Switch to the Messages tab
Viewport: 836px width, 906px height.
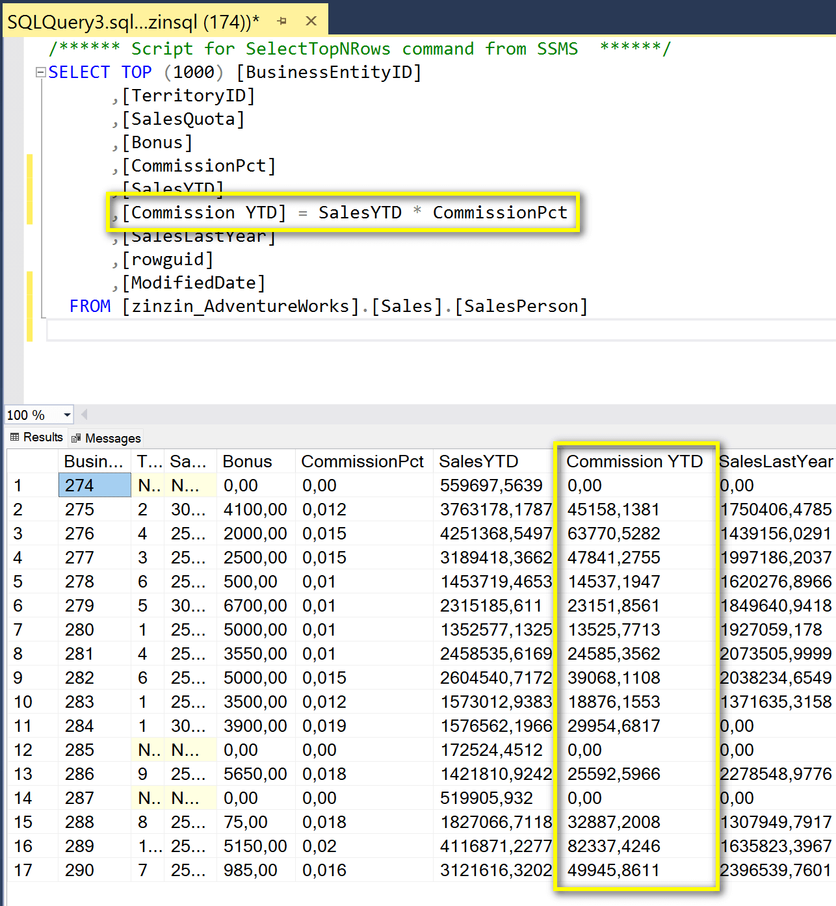coord(106,438)
